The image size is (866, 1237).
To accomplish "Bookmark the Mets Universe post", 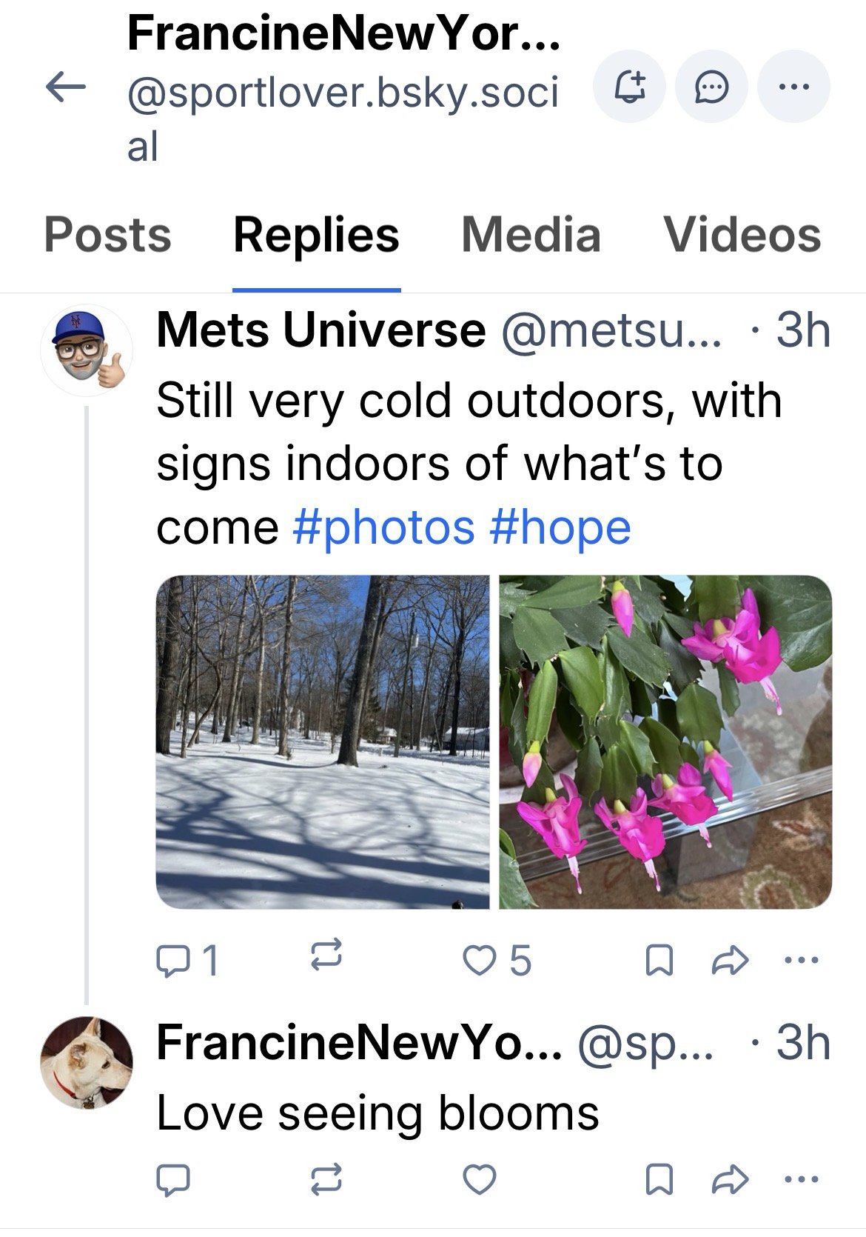I will coord(659,961).
